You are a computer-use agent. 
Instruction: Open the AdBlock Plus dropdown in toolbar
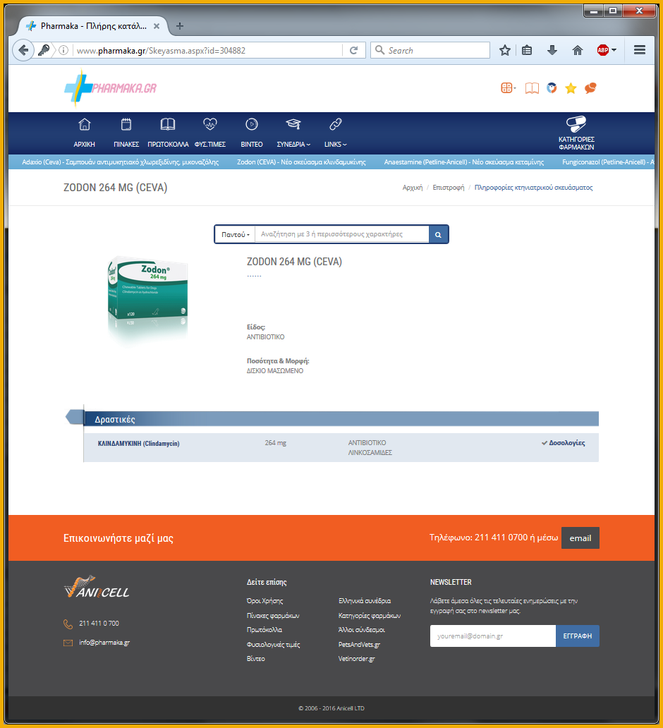(607, 50)
